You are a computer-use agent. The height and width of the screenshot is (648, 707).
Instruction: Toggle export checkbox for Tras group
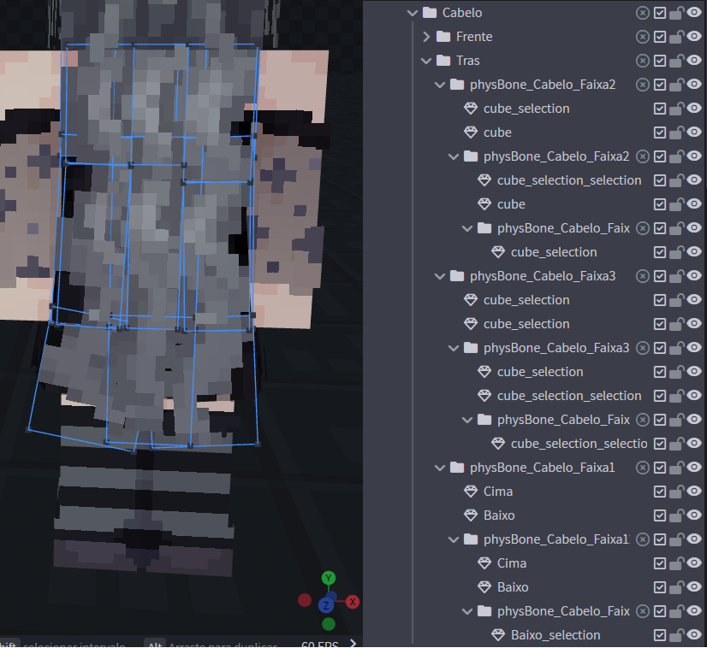pos(660,61)
